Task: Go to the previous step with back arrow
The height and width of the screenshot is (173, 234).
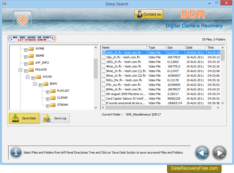Action: (x=202, y=153)
